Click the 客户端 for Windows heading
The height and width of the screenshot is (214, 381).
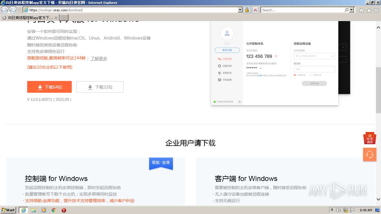pyautogui.click(x=246, y=178)
